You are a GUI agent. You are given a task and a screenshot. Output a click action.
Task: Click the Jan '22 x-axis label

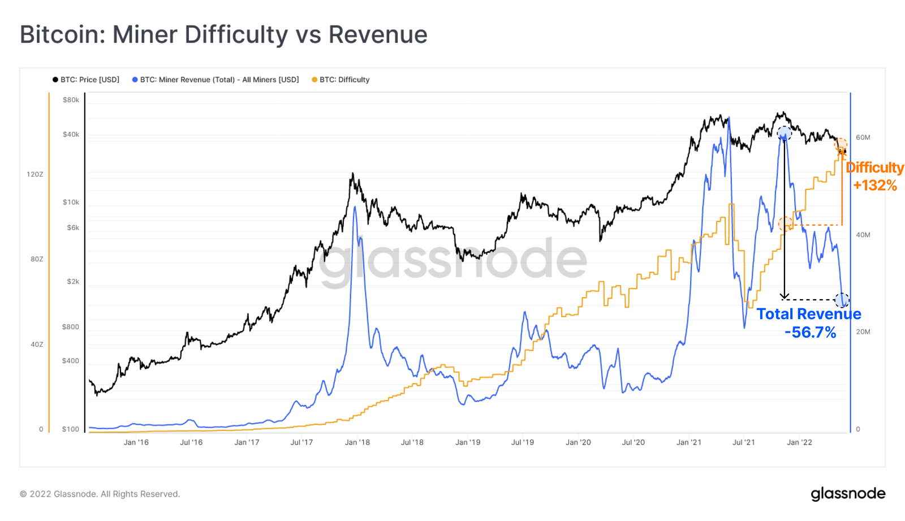[799, 442]
